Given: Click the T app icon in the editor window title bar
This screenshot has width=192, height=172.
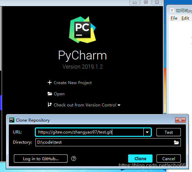Looking at the screenshot, I should [x=172, y=10].
